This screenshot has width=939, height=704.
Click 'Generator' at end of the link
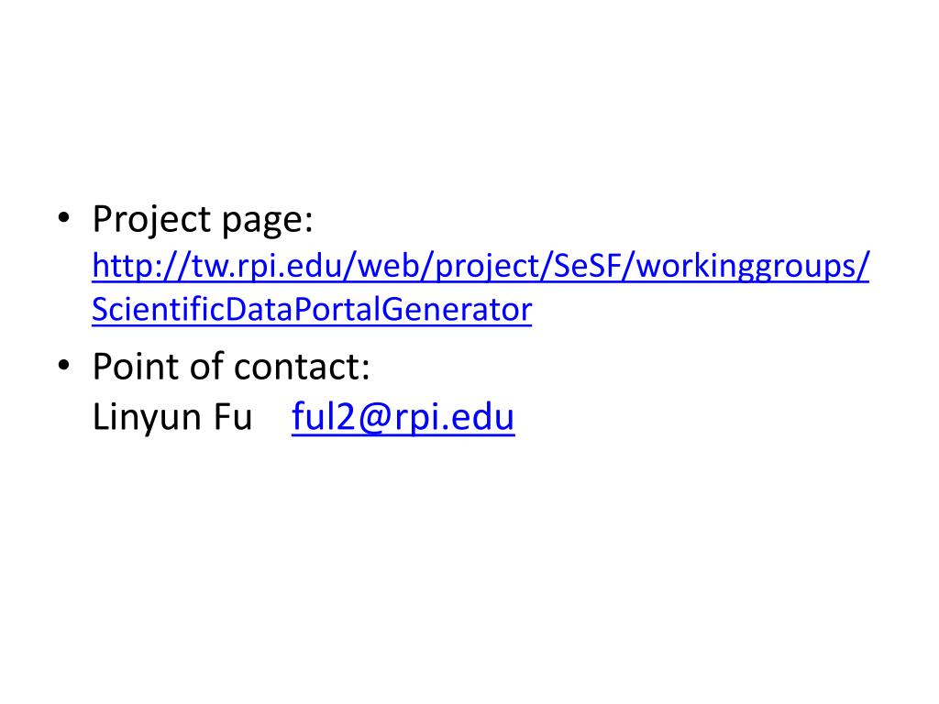click(457, 310)
